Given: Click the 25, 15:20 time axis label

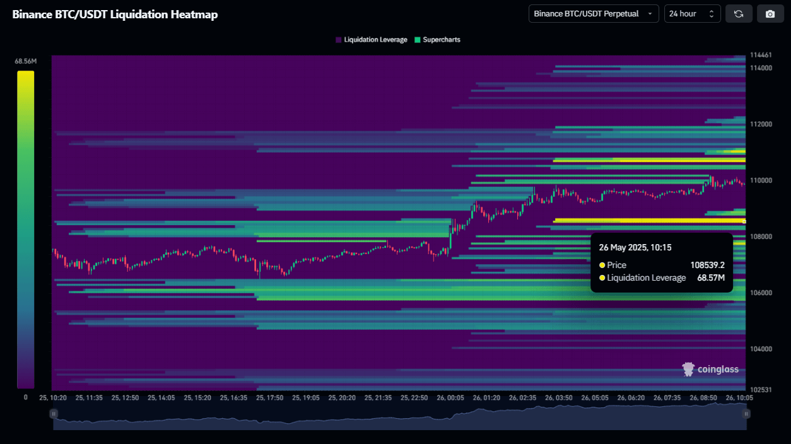Looking at the screenshot, I should coord(197,398).
